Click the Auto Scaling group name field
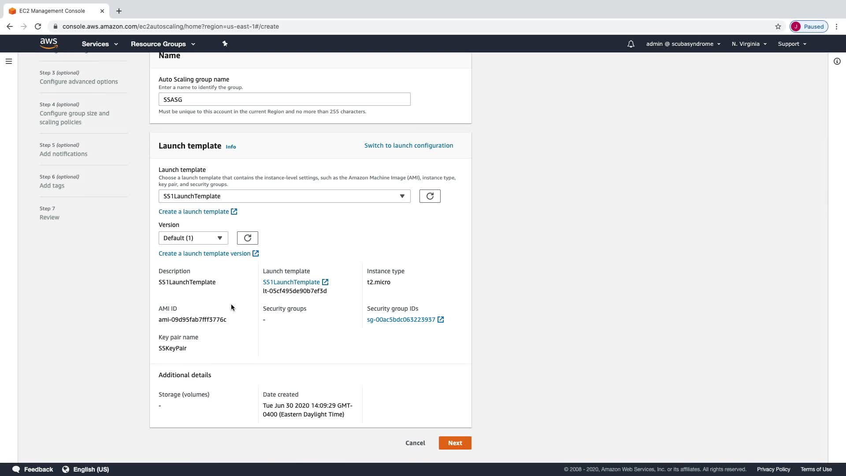Screen dimensions: 846x476 click(284, 100)
